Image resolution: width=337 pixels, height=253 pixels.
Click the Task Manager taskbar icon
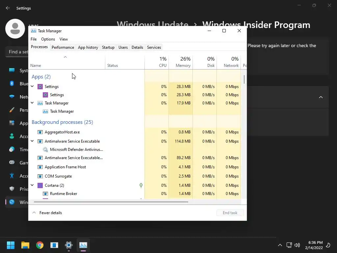(x=83, y=245)
